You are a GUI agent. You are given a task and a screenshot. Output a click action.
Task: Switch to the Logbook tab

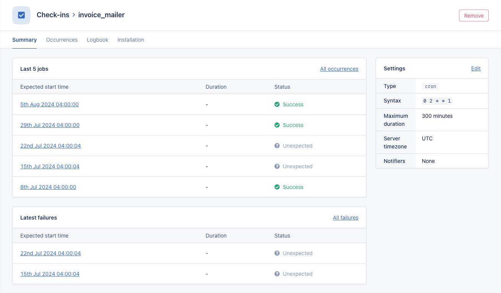click(97, 40)
